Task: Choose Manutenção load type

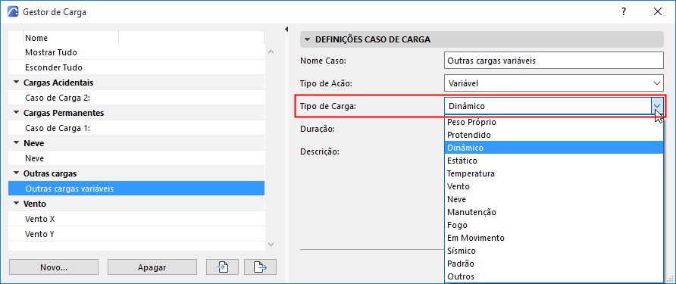Action: tap(553, 213)
